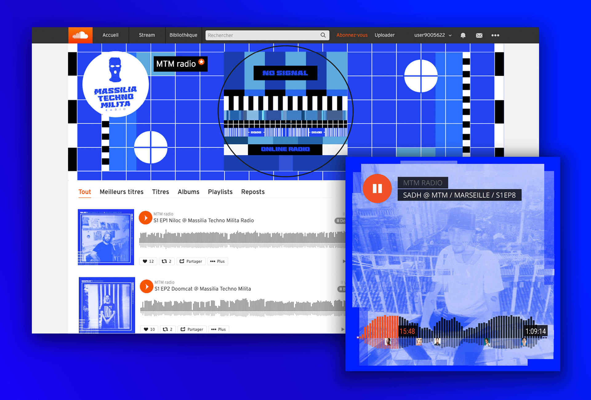Image resolution: width=591 pixels, height=400 pixels.
Task: Select the Tout tab
Action: tap(85, 192)
